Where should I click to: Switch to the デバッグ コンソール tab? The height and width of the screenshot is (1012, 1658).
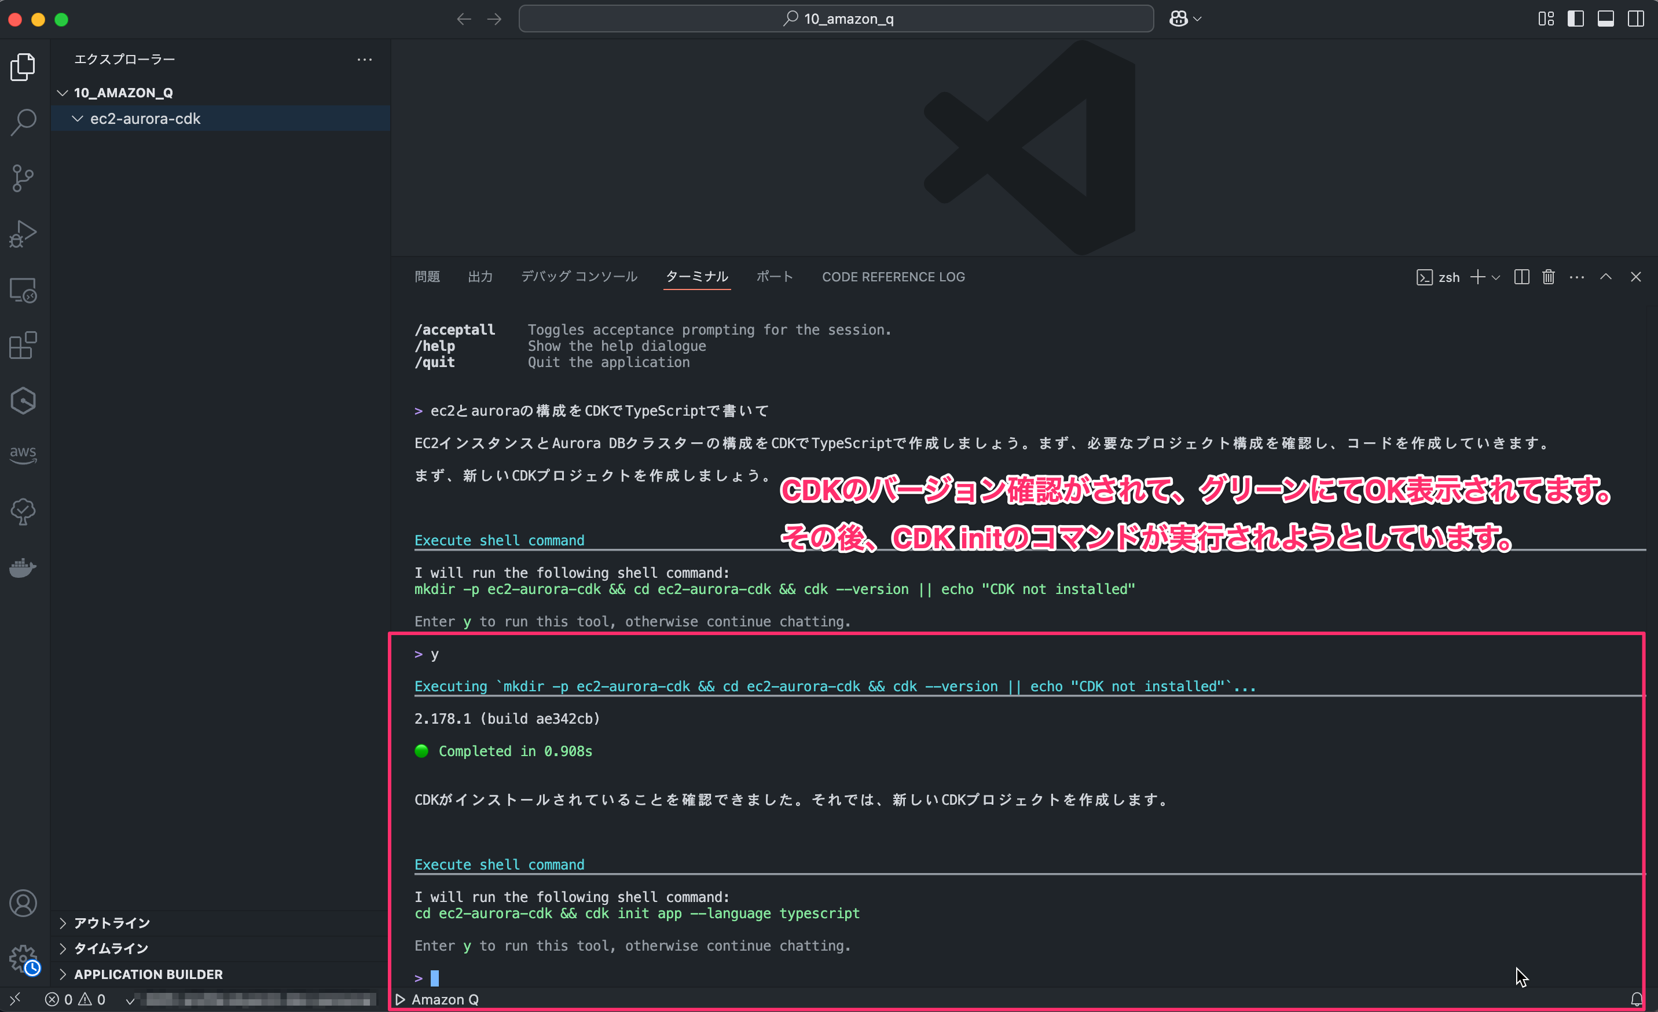coord(579,277)
